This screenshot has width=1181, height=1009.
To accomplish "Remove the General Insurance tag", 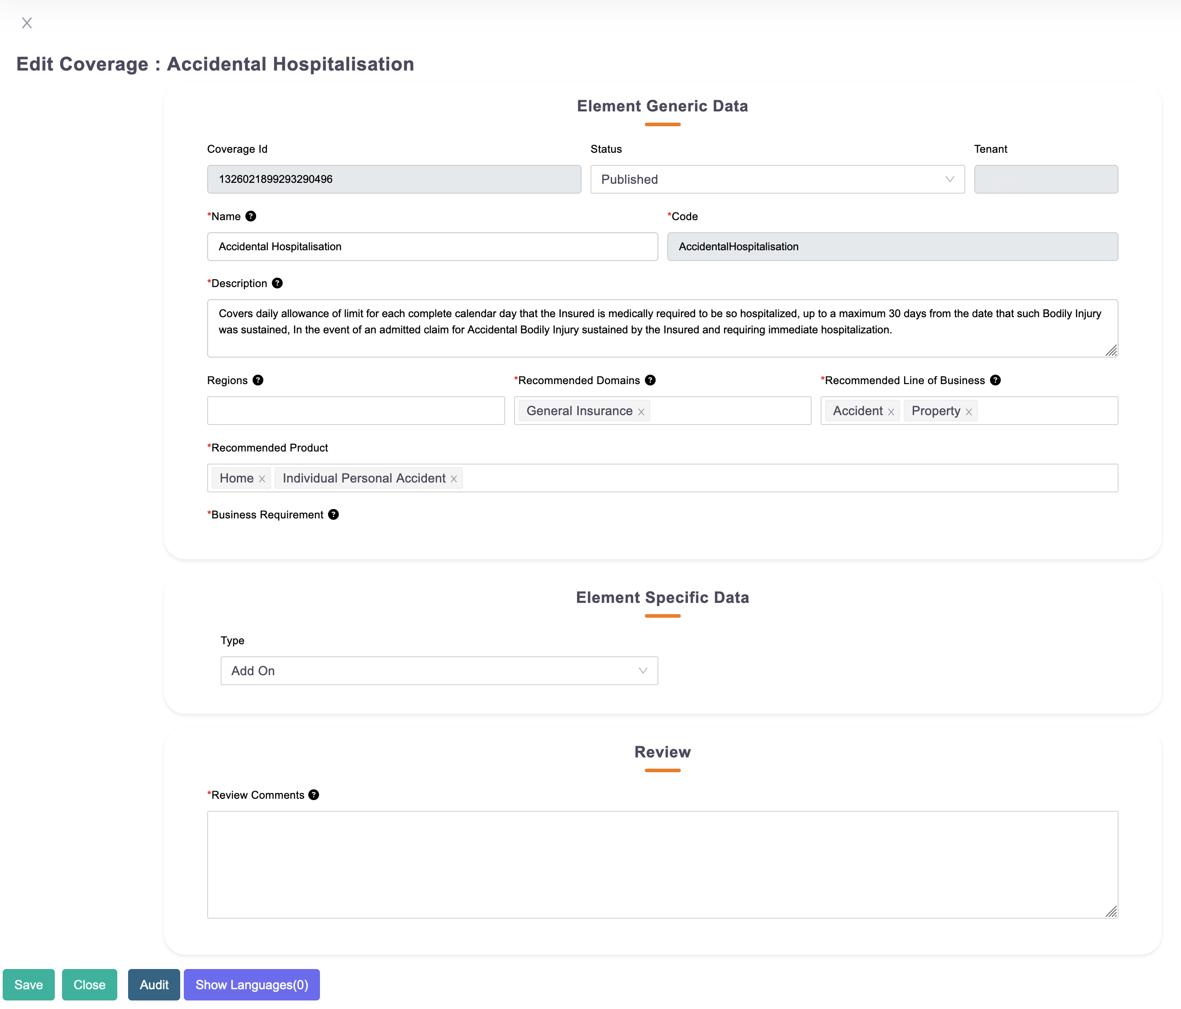I will tap(641, 412).
